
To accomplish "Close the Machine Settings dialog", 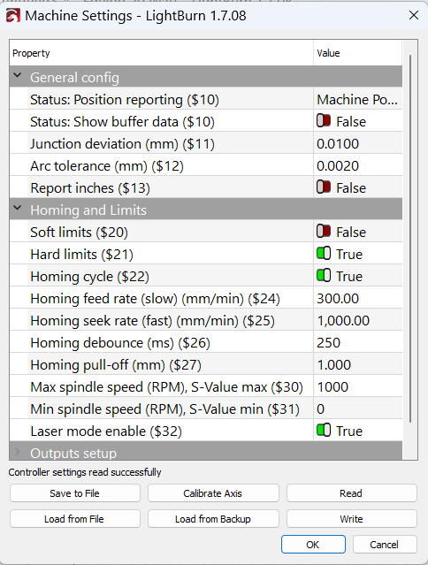I will pos(414,15).
